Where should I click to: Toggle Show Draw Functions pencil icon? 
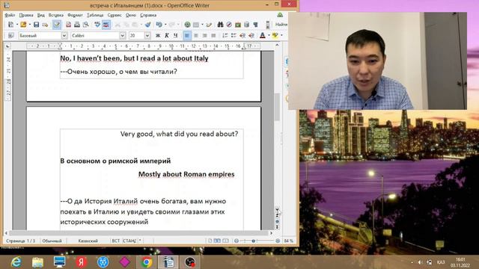209,25
